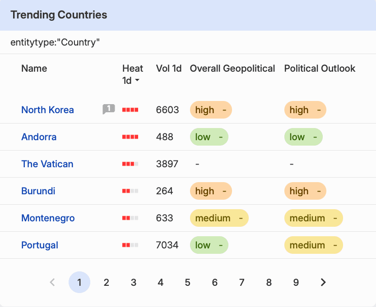Click Montenegro's heat indicator

130,218
